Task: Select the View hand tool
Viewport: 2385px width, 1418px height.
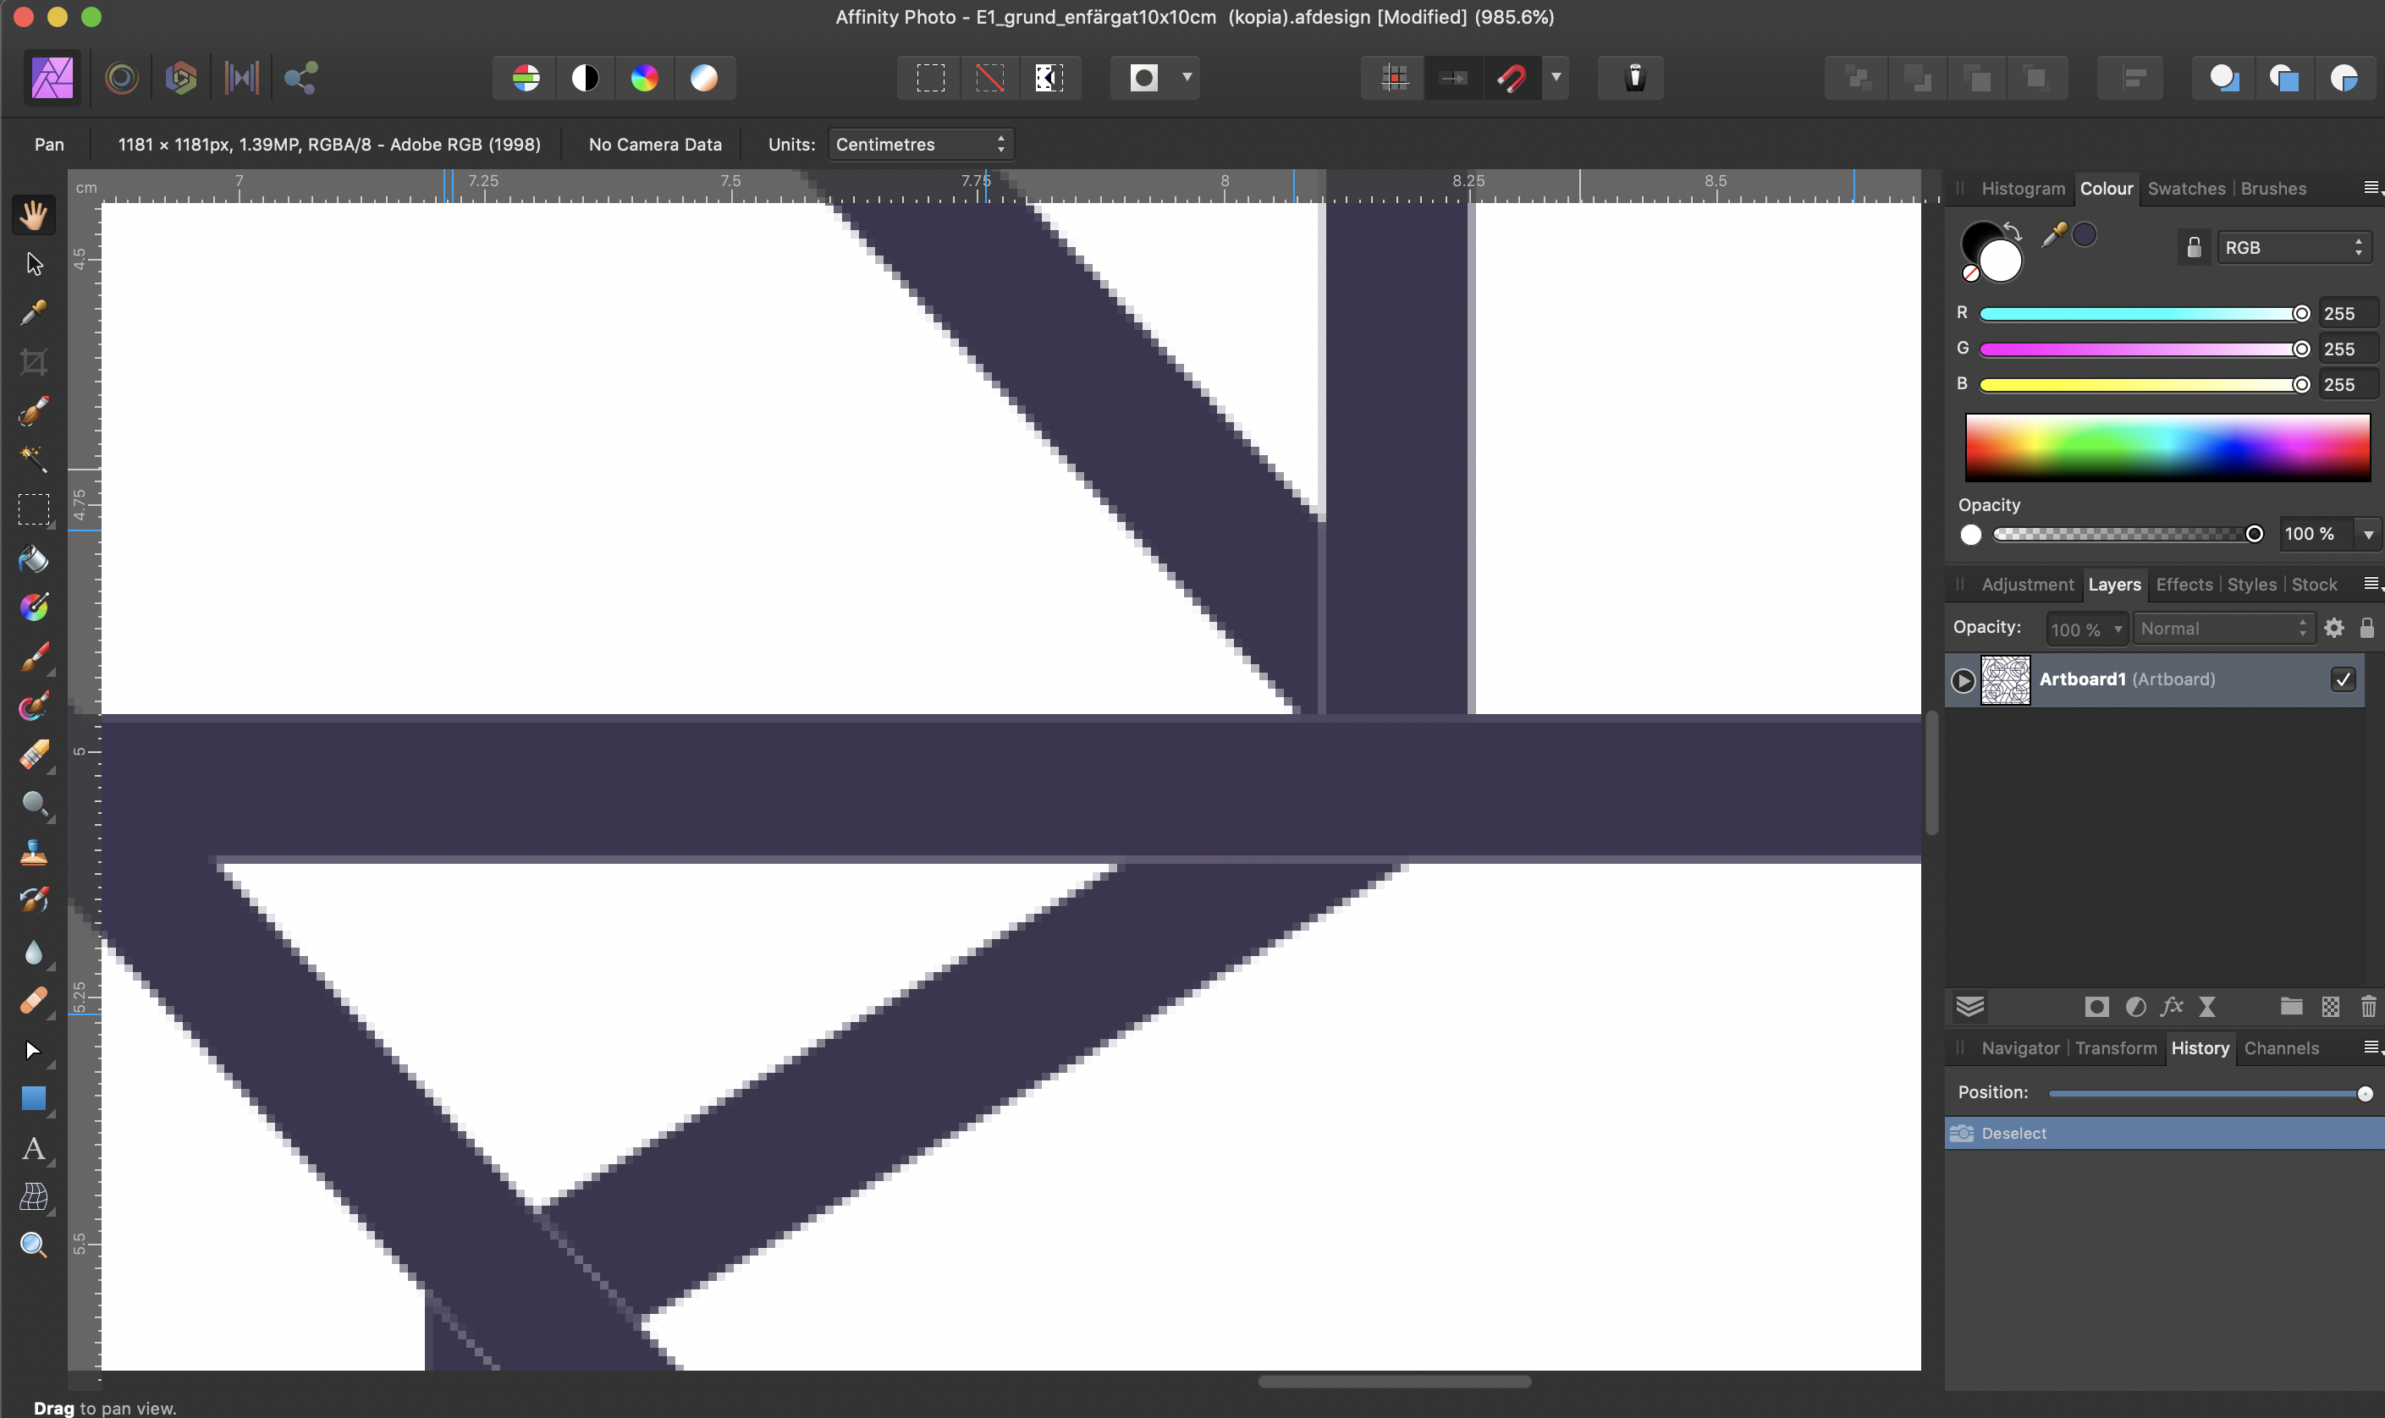Action: pos(34,215)
